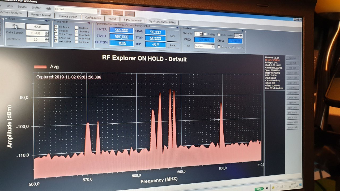Click the BOTTOM amplitude field
This screenshot has width=340, height=191.
click(x=121, y=43)
